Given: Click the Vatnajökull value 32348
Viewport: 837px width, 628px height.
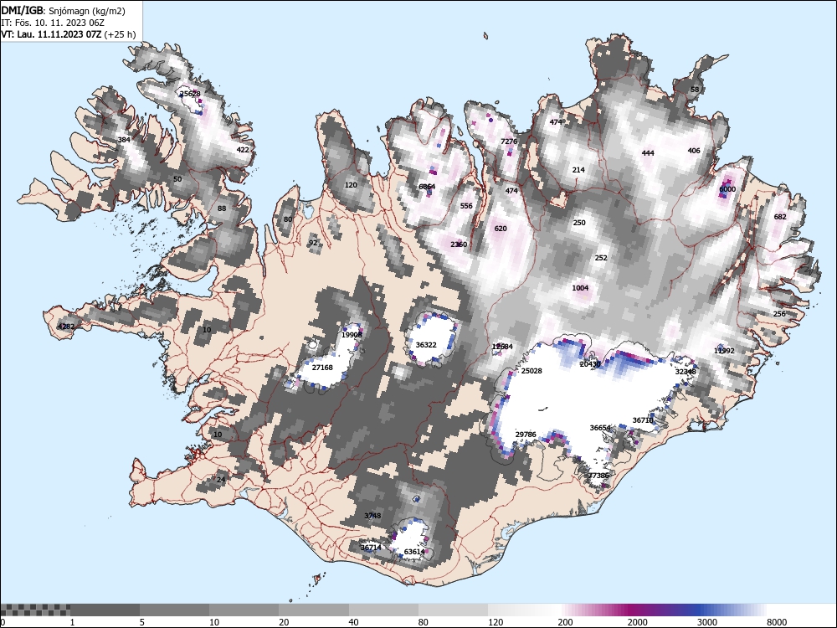Looking at the screenshot, I should (686, 372).
